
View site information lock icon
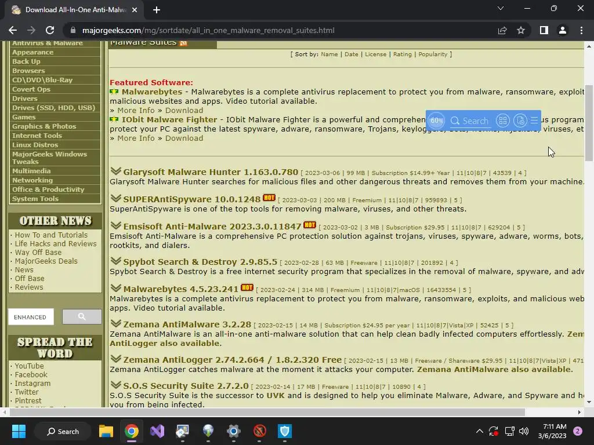point(73,30)
